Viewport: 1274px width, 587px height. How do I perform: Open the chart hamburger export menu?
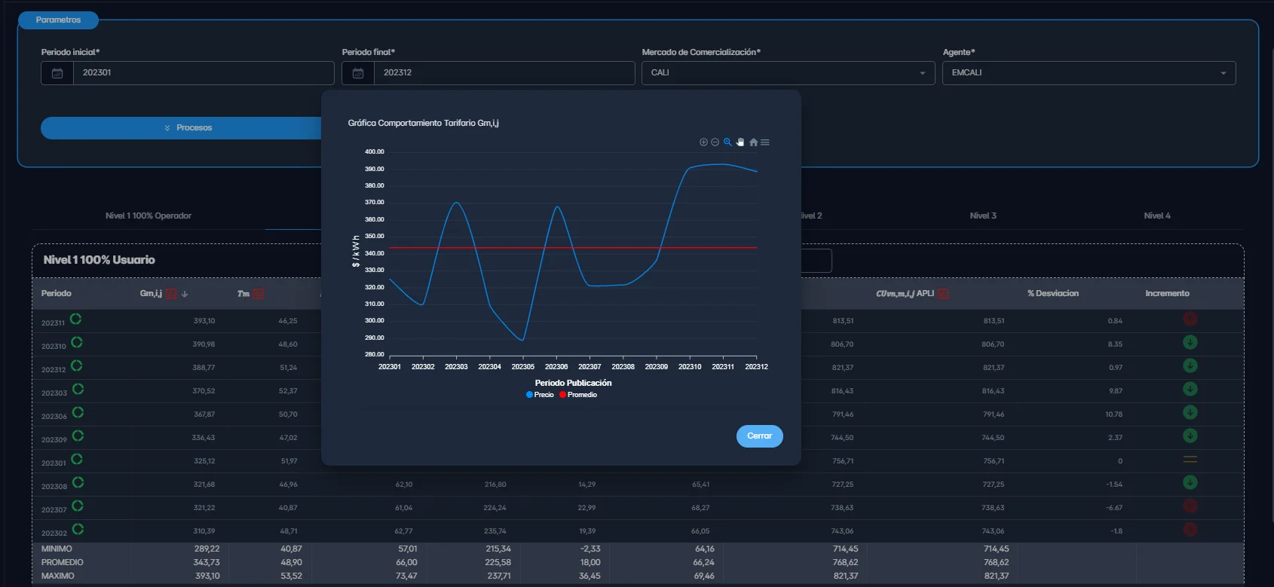point(765,142)
